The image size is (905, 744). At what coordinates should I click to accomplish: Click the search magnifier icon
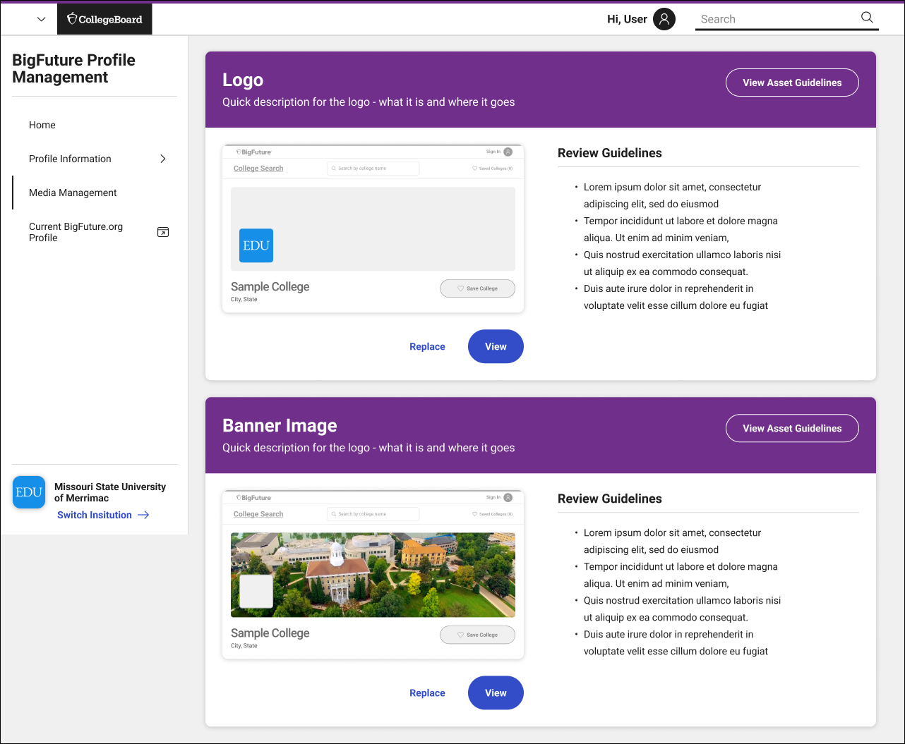(x=867, y=18)
